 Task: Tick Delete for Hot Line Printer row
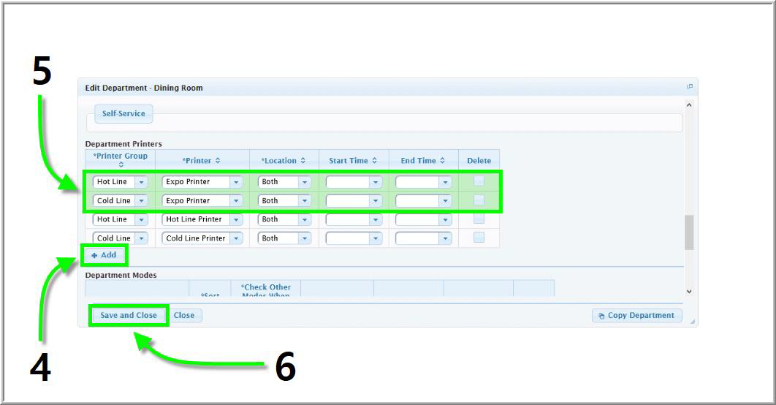point(479,219)
